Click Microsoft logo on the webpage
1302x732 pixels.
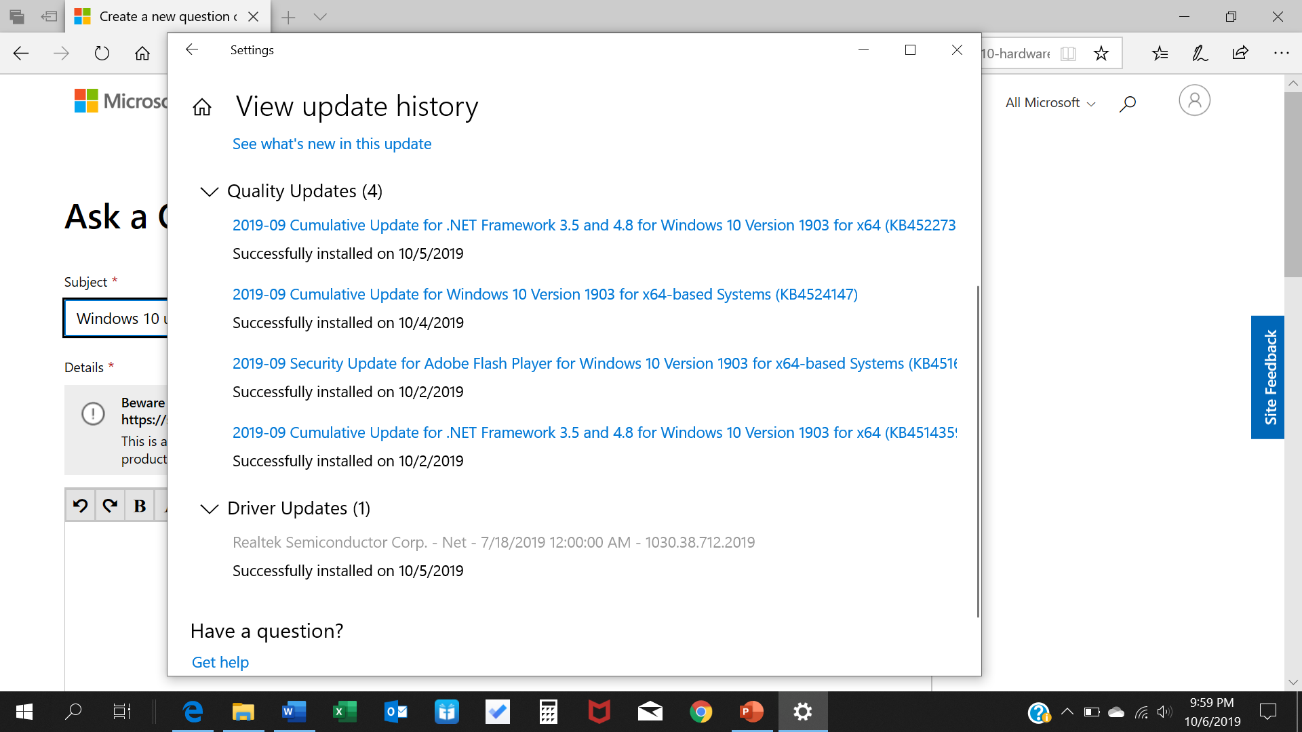coord(121,101)
